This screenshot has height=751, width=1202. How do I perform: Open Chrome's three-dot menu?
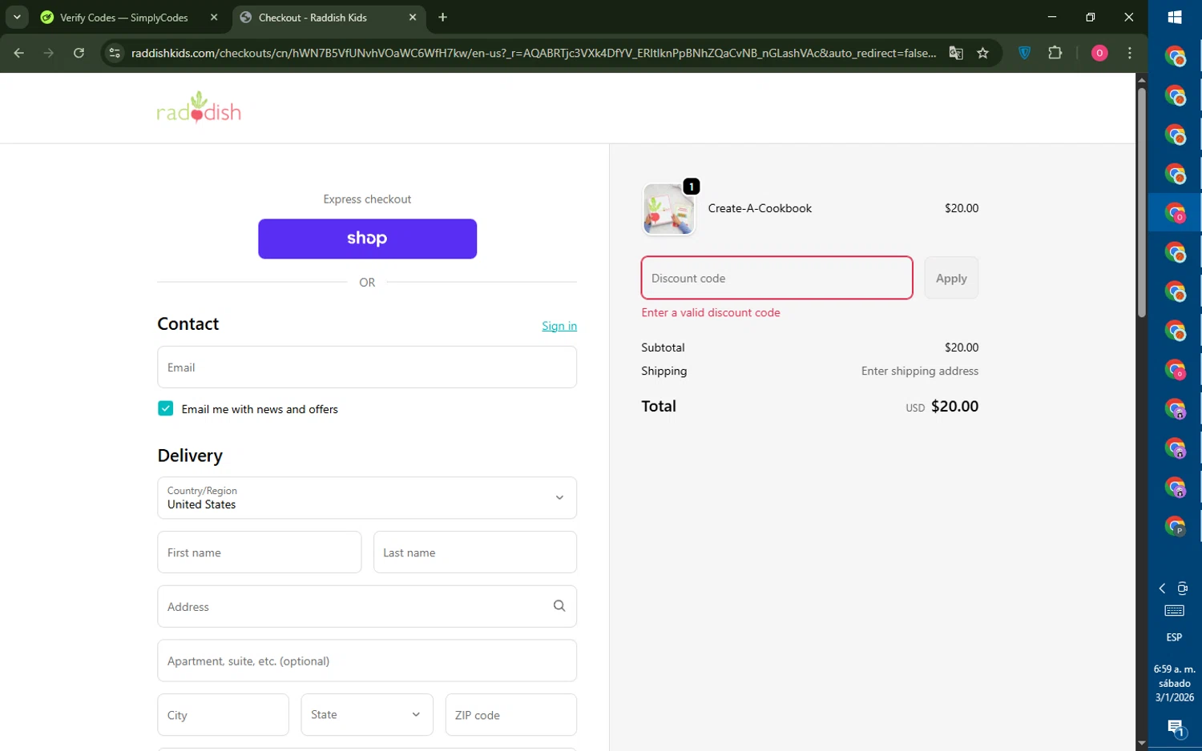click(1130, 53)
